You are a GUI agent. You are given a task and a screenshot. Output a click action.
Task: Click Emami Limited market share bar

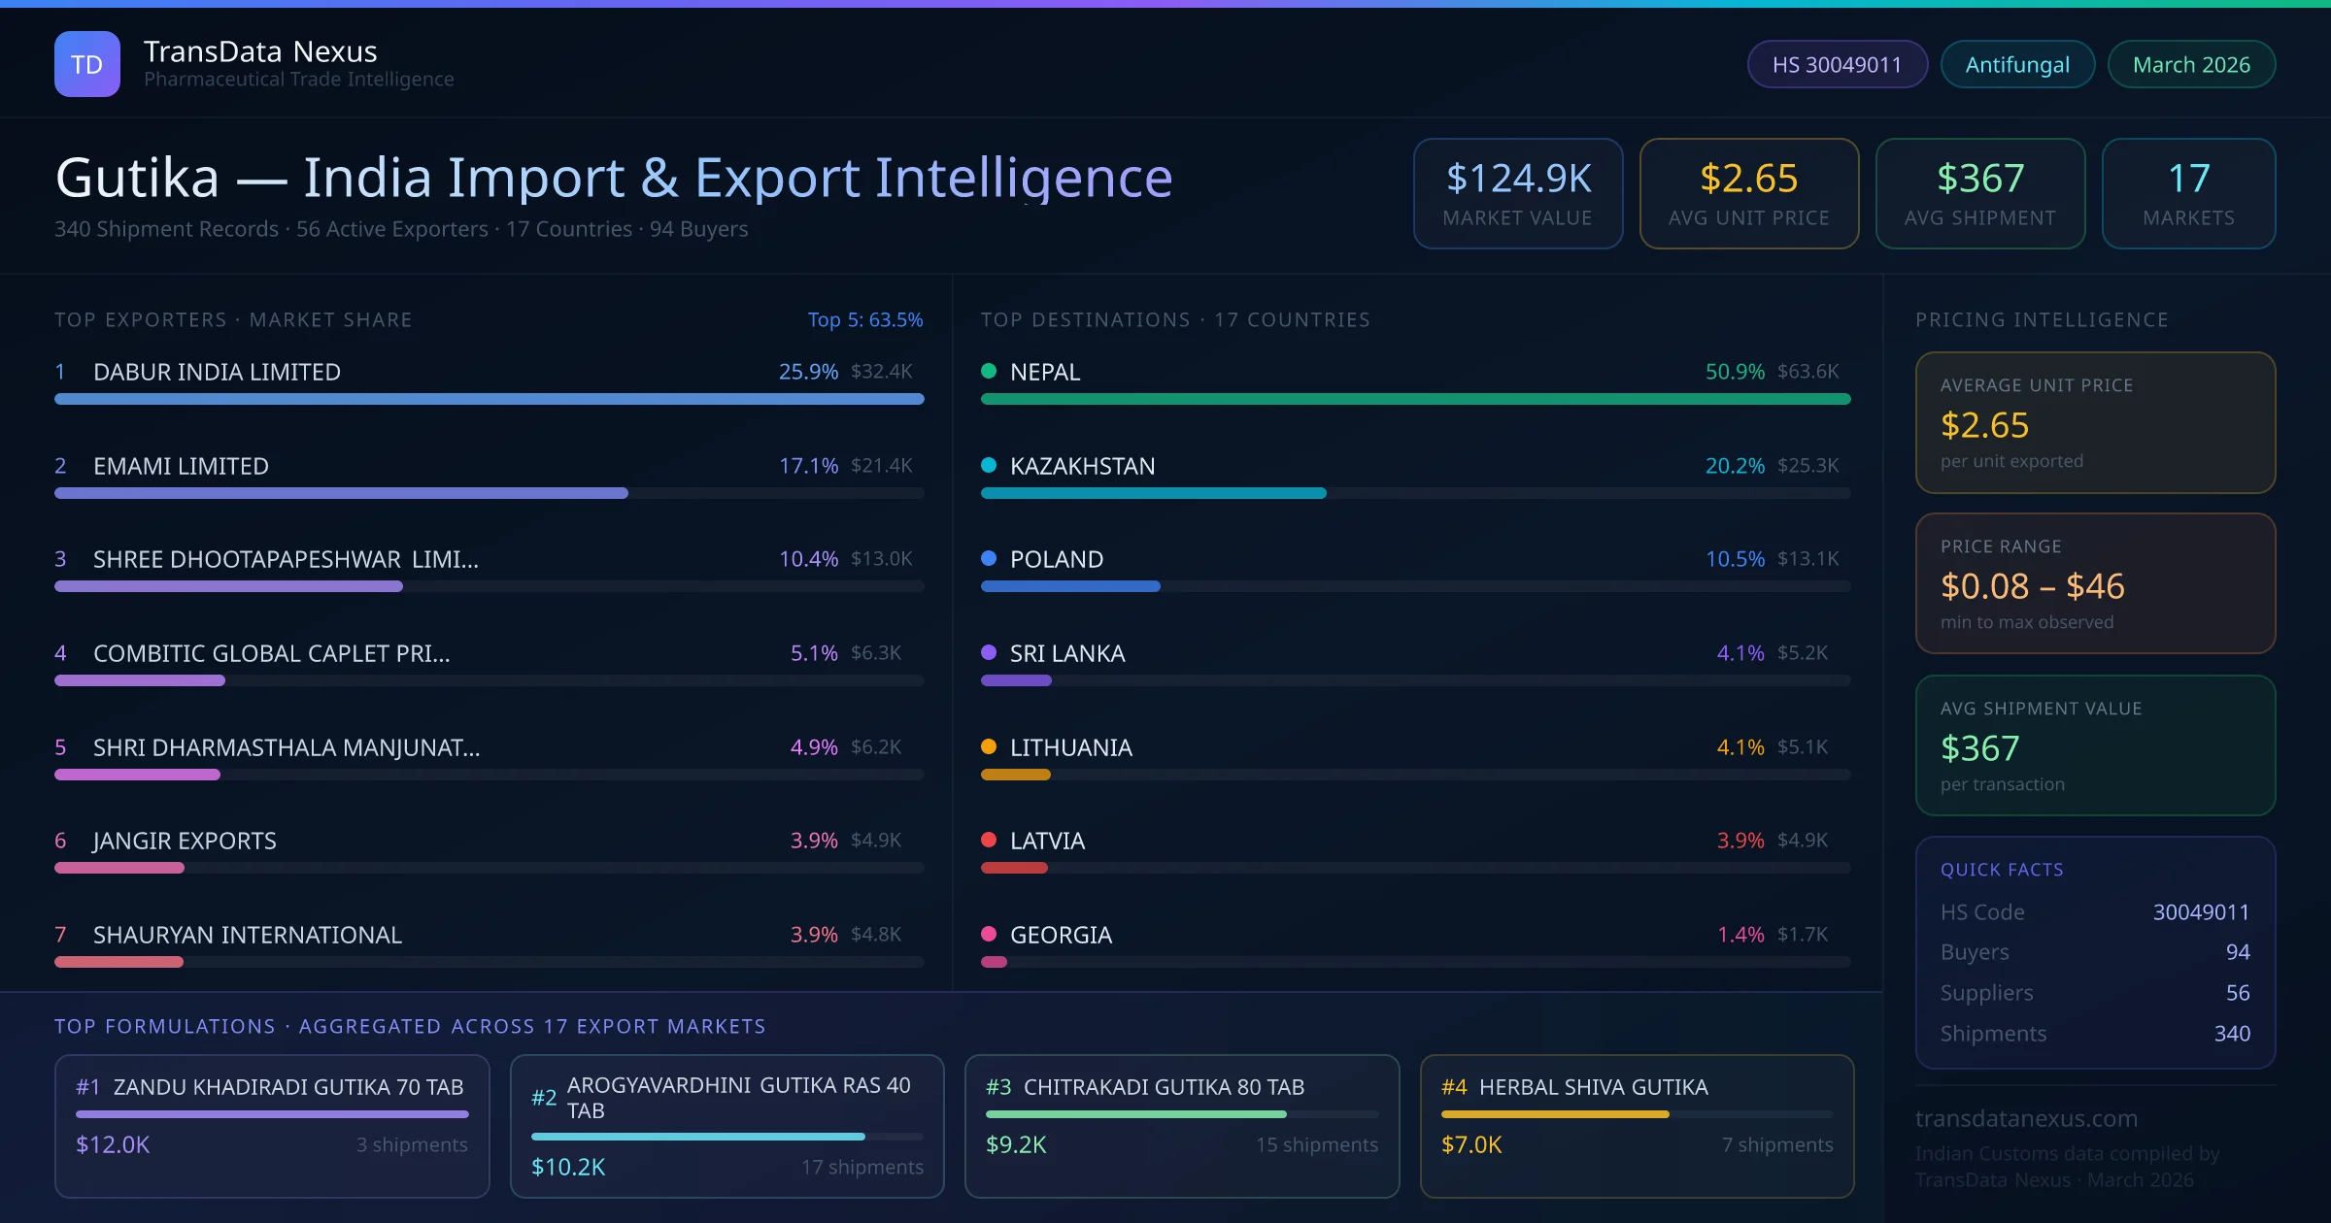pyautogui.click(x=341, y=493)
